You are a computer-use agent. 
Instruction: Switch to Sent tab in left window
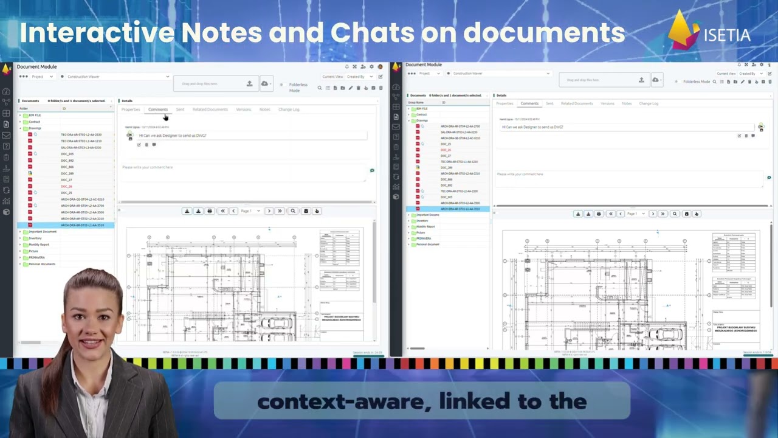click(180, 109)
